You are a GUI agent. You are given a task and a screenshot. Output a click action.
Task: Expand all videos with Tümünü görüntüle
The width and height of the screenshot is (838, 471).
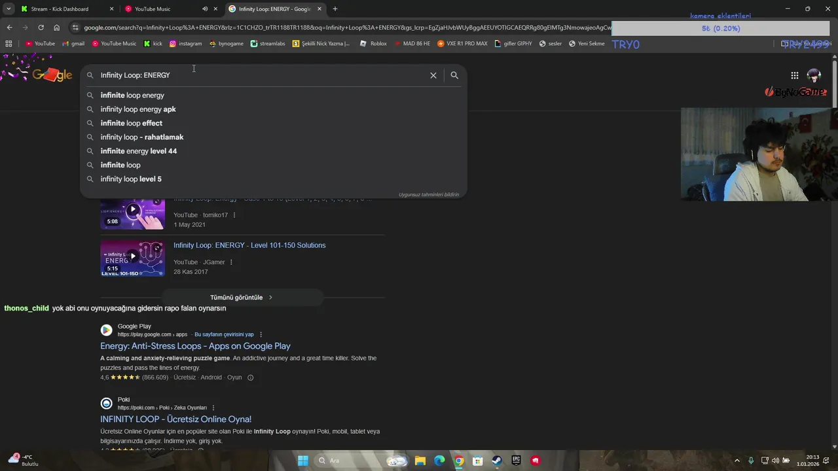(x=242, y=298)
